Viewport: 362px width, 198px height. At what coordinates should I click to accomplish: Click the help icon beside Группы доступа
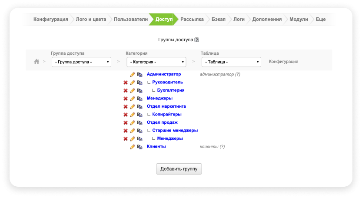pyautogui.click(x=197, y=40)
